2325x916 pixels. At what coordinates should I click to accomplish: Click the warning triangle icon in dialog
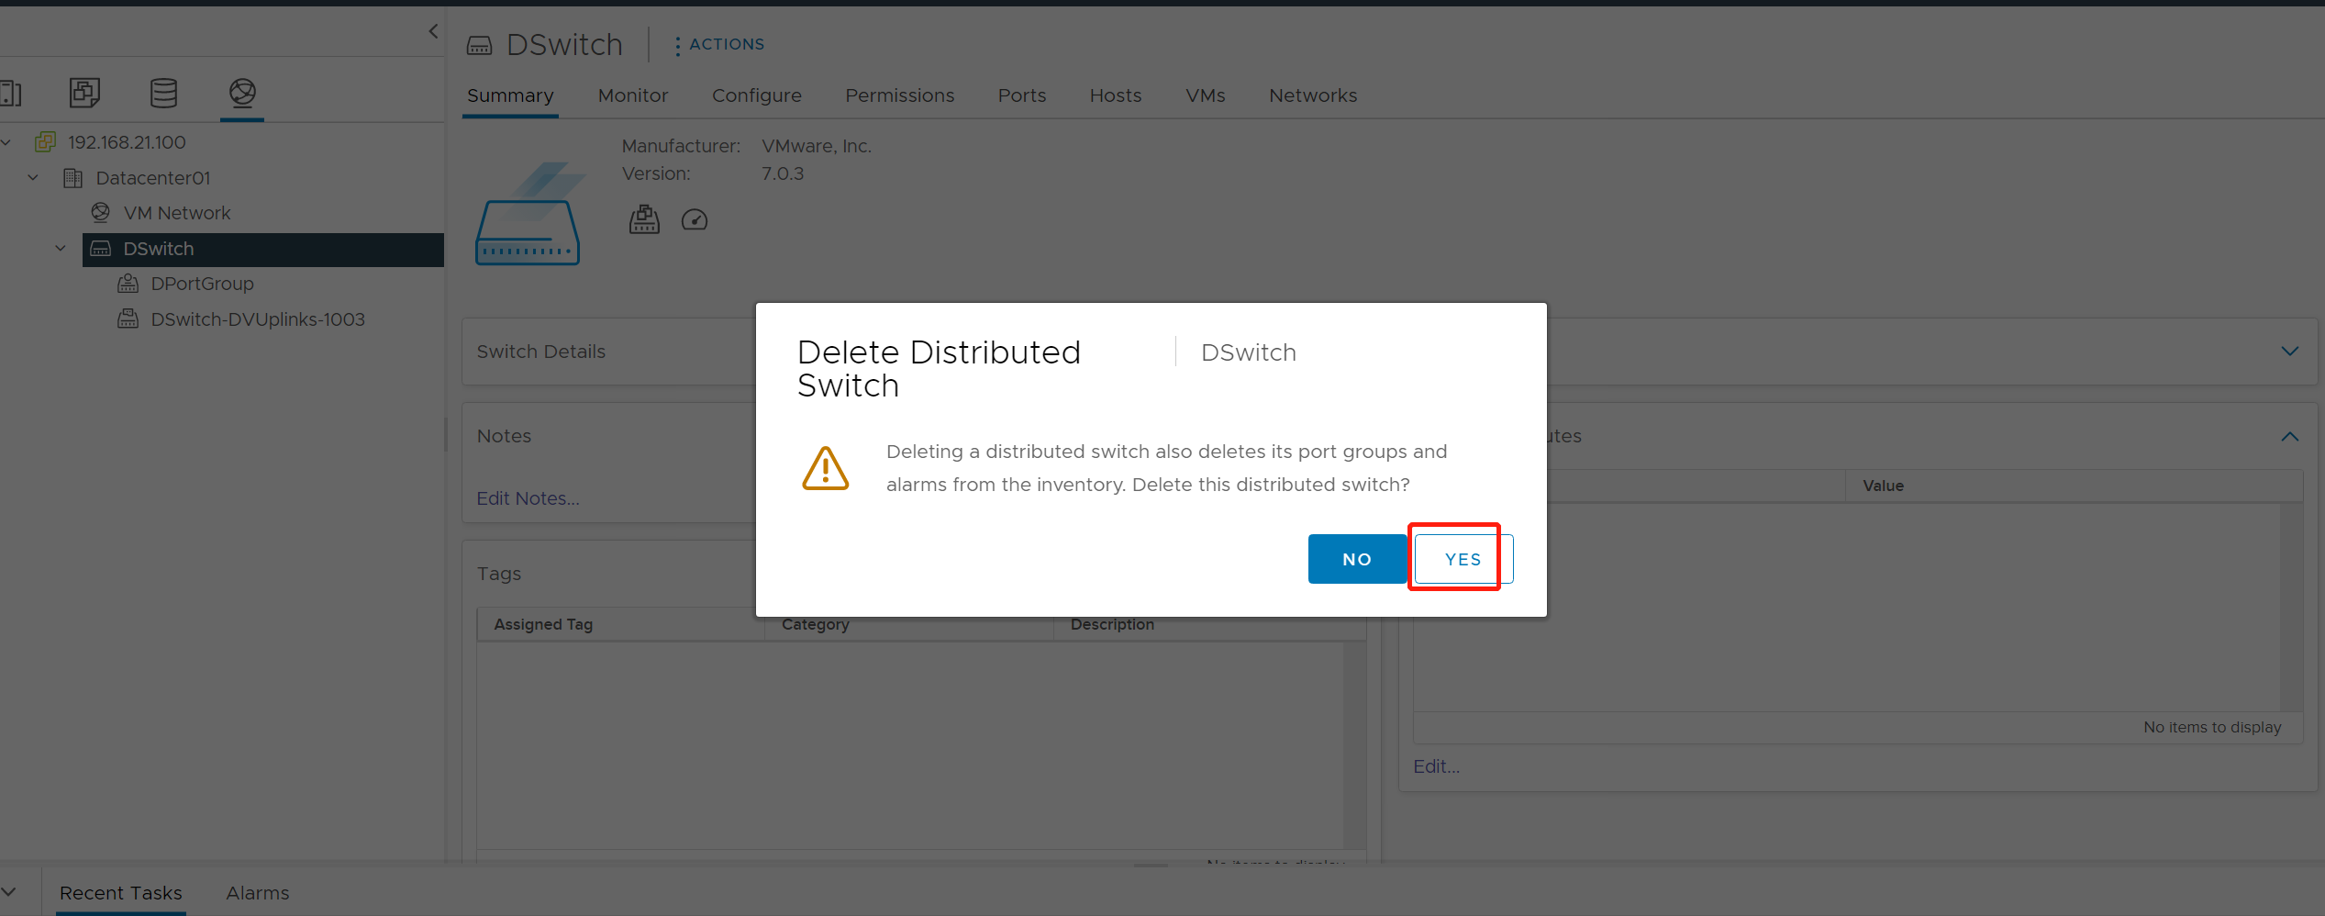pyautogui.click(x=825, y=468)
